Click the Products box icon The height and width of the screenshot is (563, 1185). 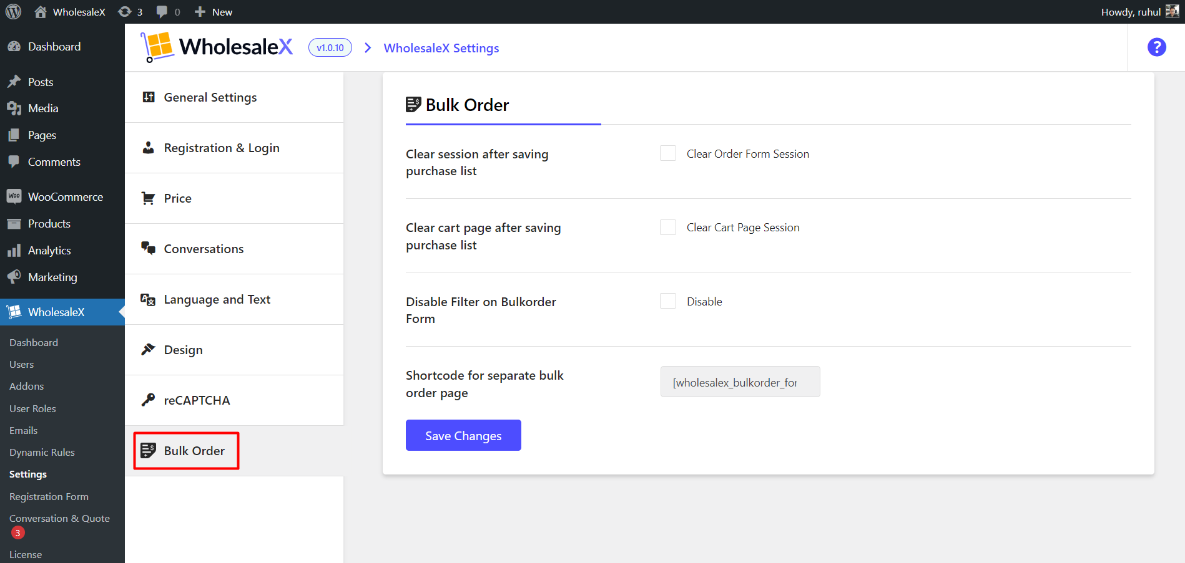pos(14,224)
